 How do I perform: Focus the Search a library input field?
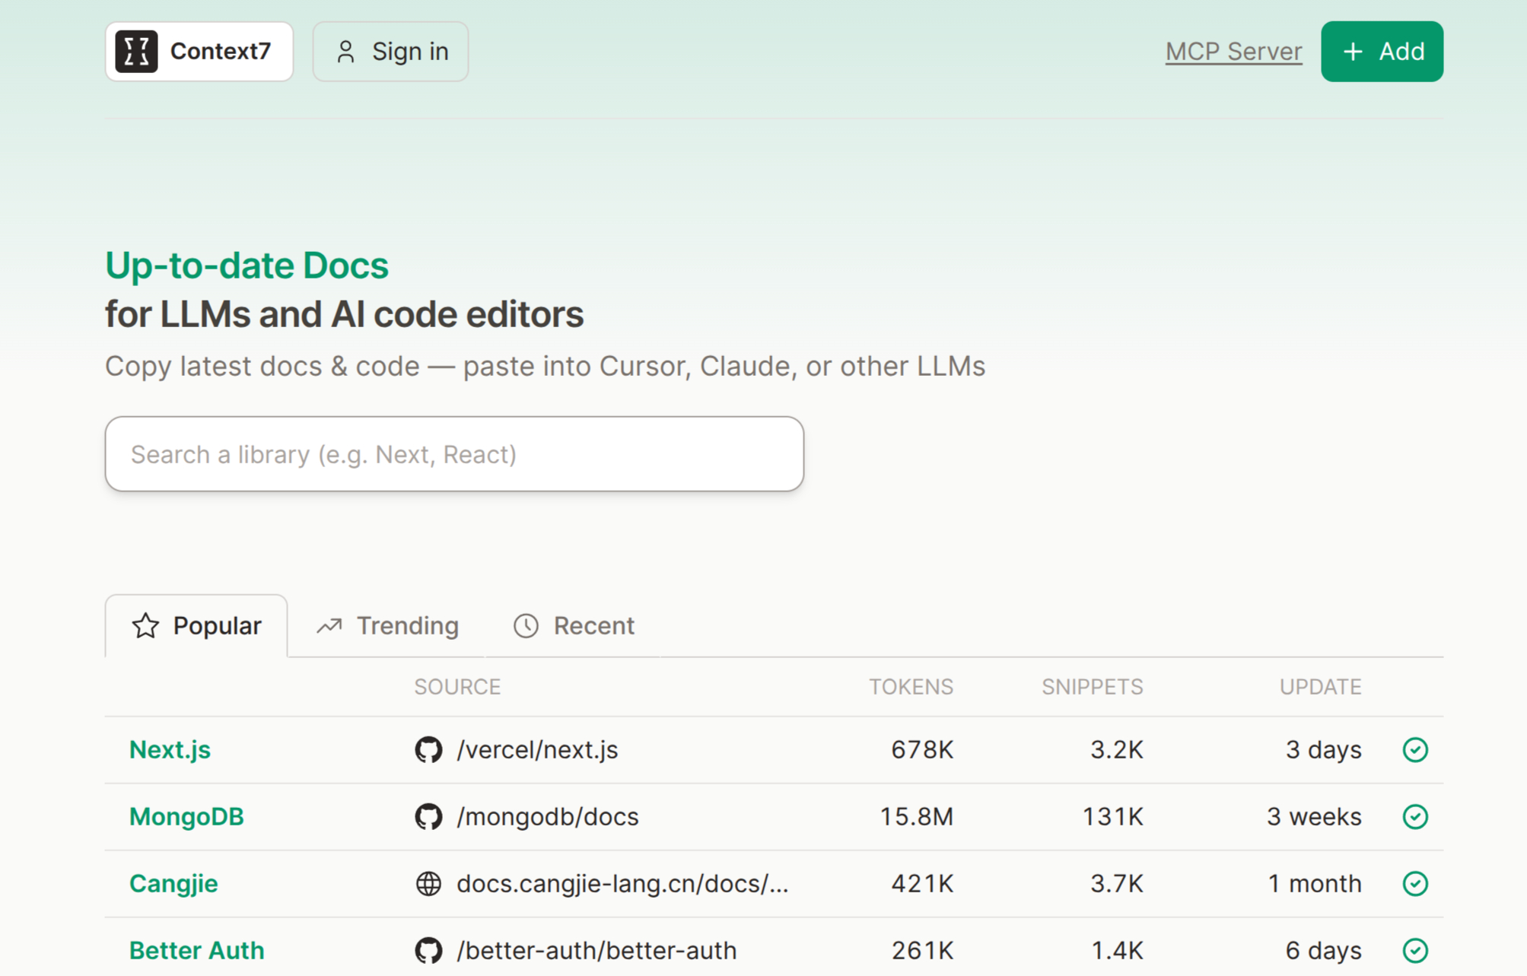454,454
